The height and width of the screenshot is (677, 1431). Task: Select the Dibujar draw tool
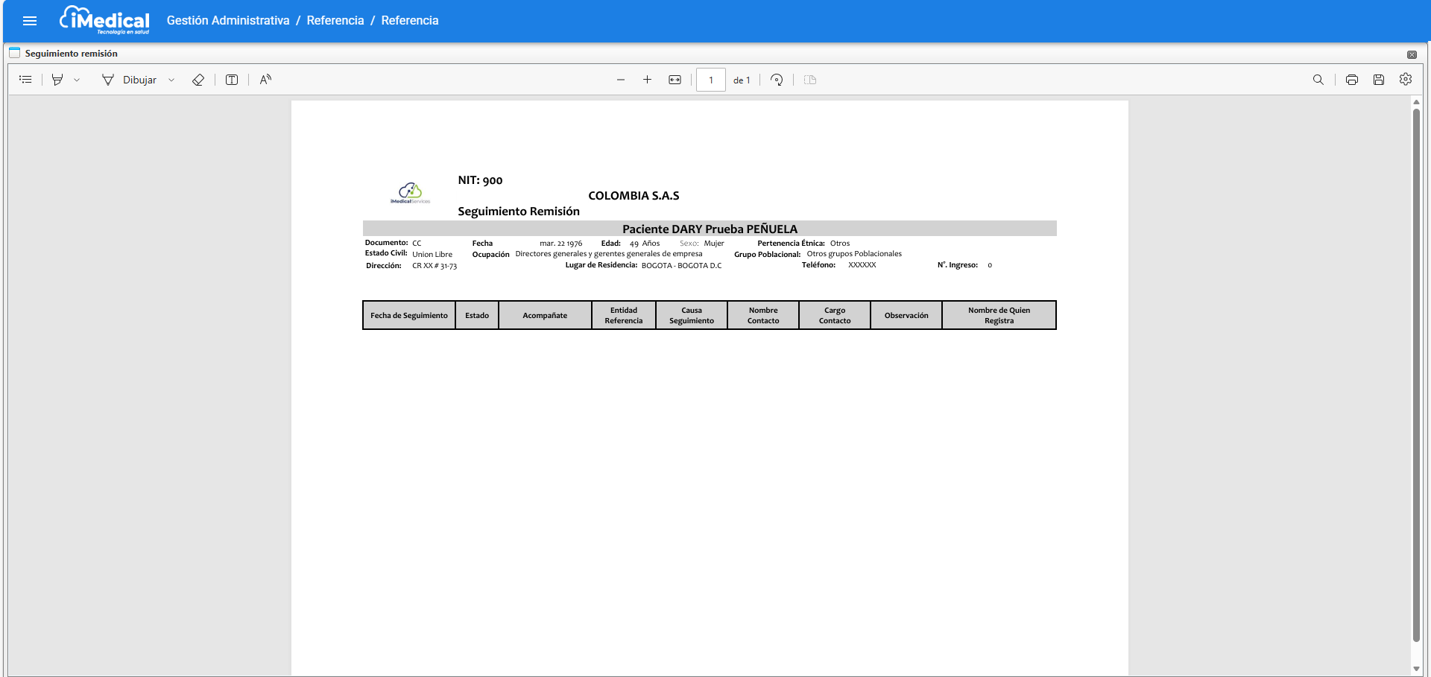(130, 80)
